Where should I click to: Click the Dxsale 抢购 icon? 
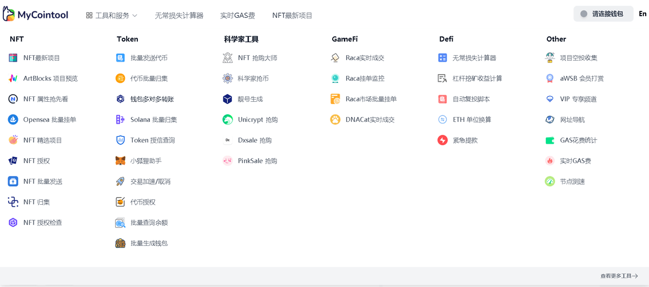(228, 140)
